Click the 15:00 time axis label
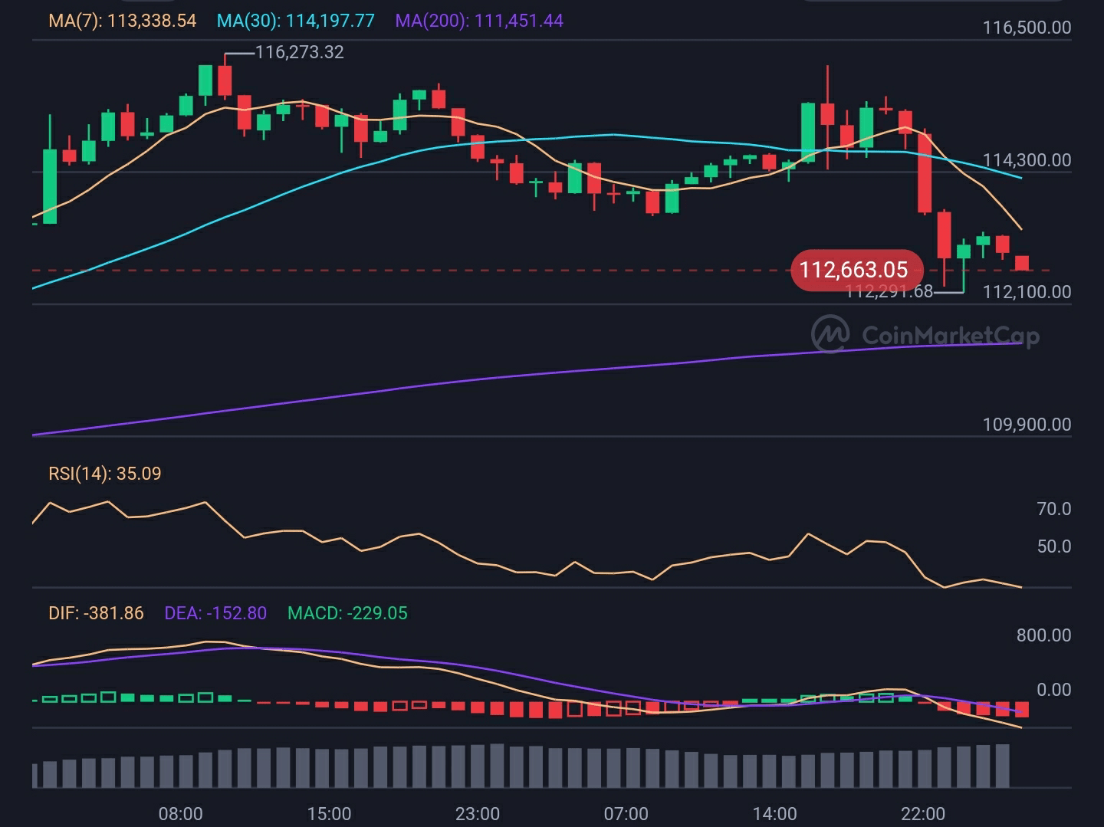 pyautogui.click(x=329, y=814)
